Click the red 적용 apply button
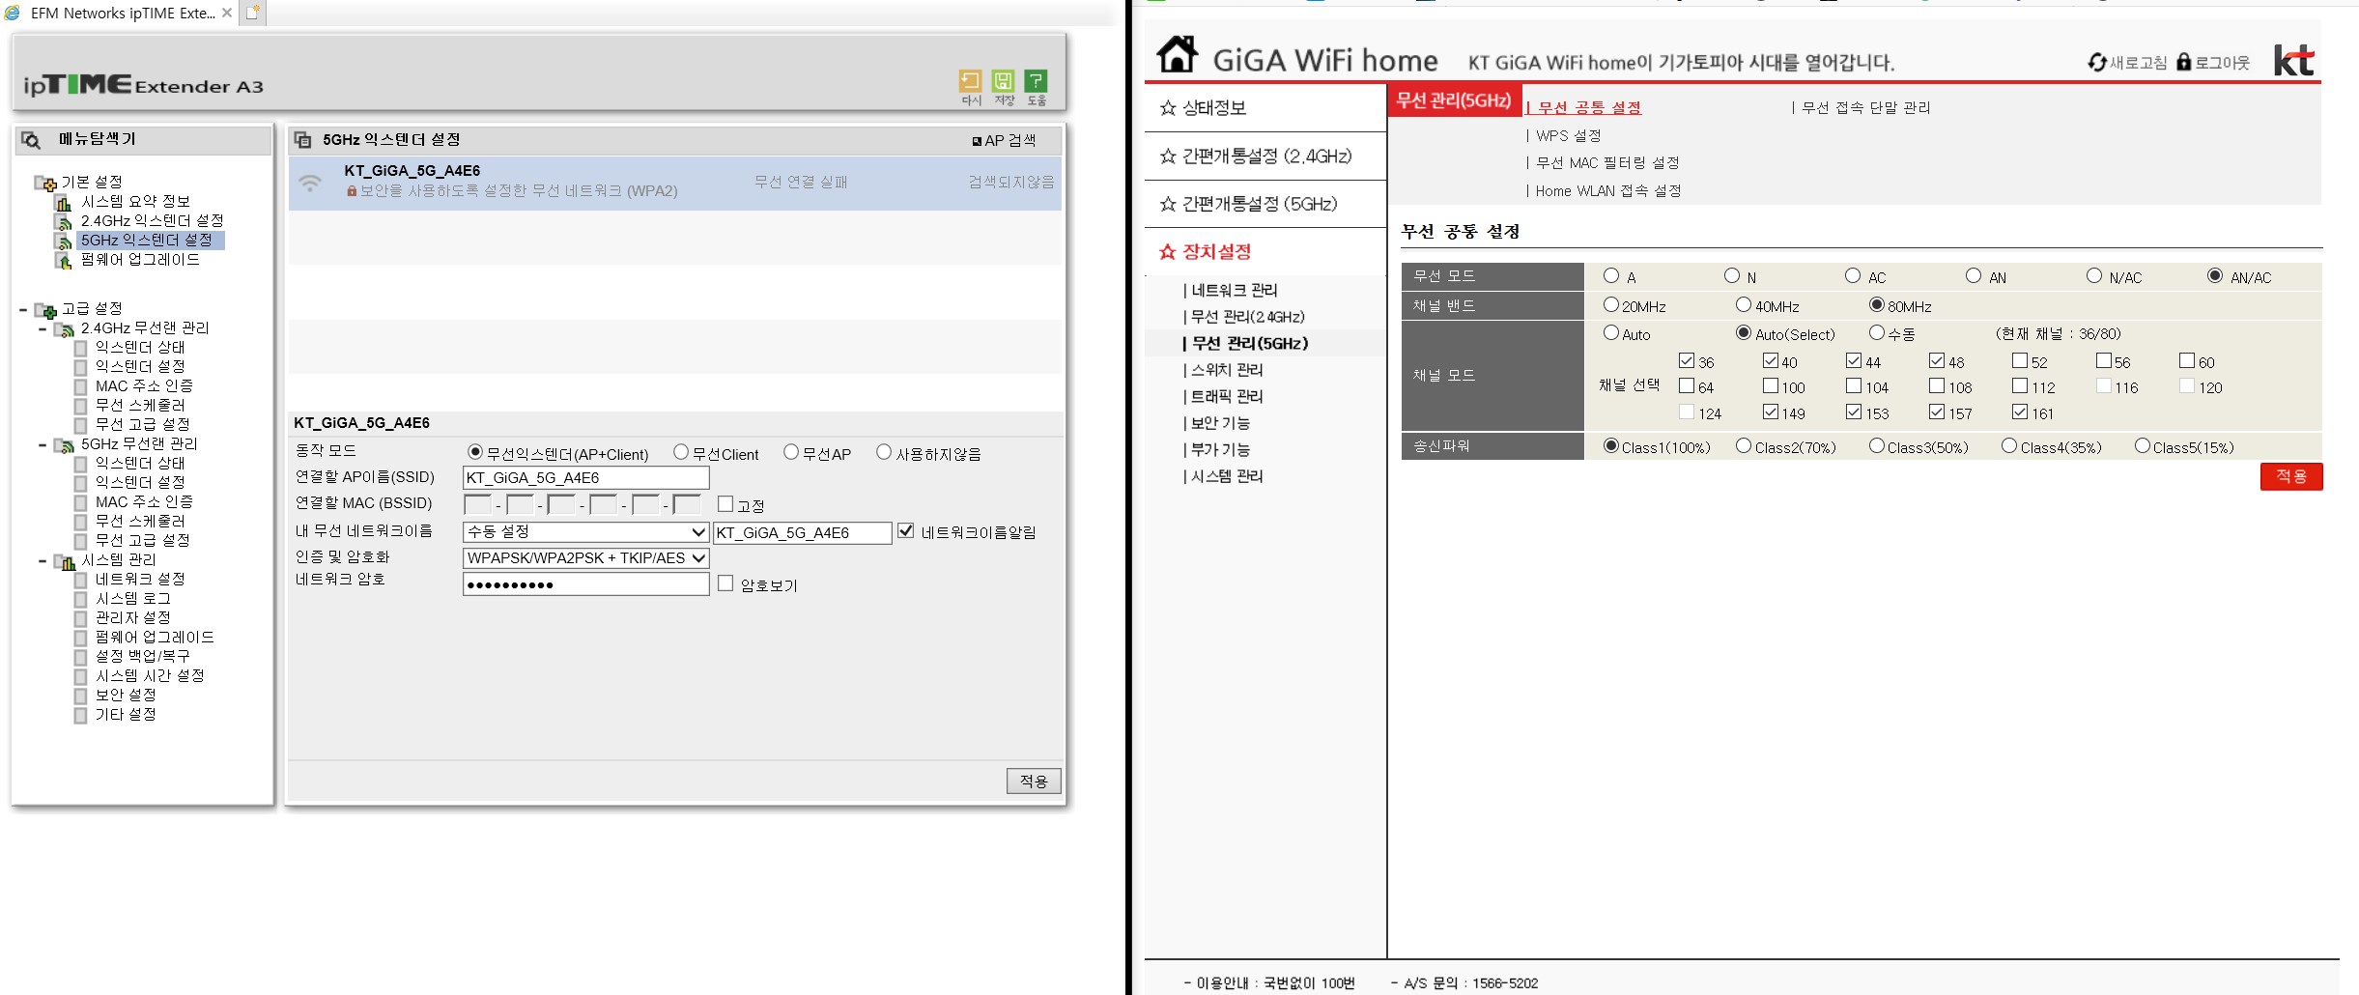Screen dimensions: 2359x995 click(2290, 476)
